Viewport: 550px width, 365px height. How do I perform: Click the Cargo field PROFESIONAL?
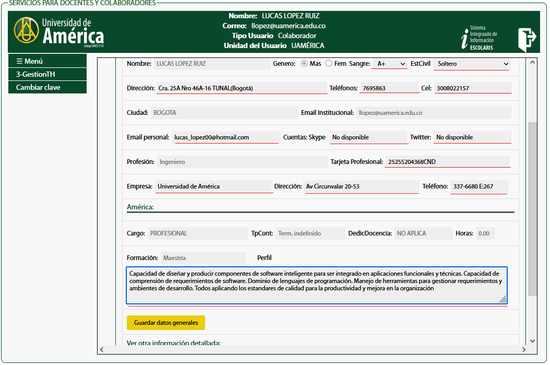[198, 233]
